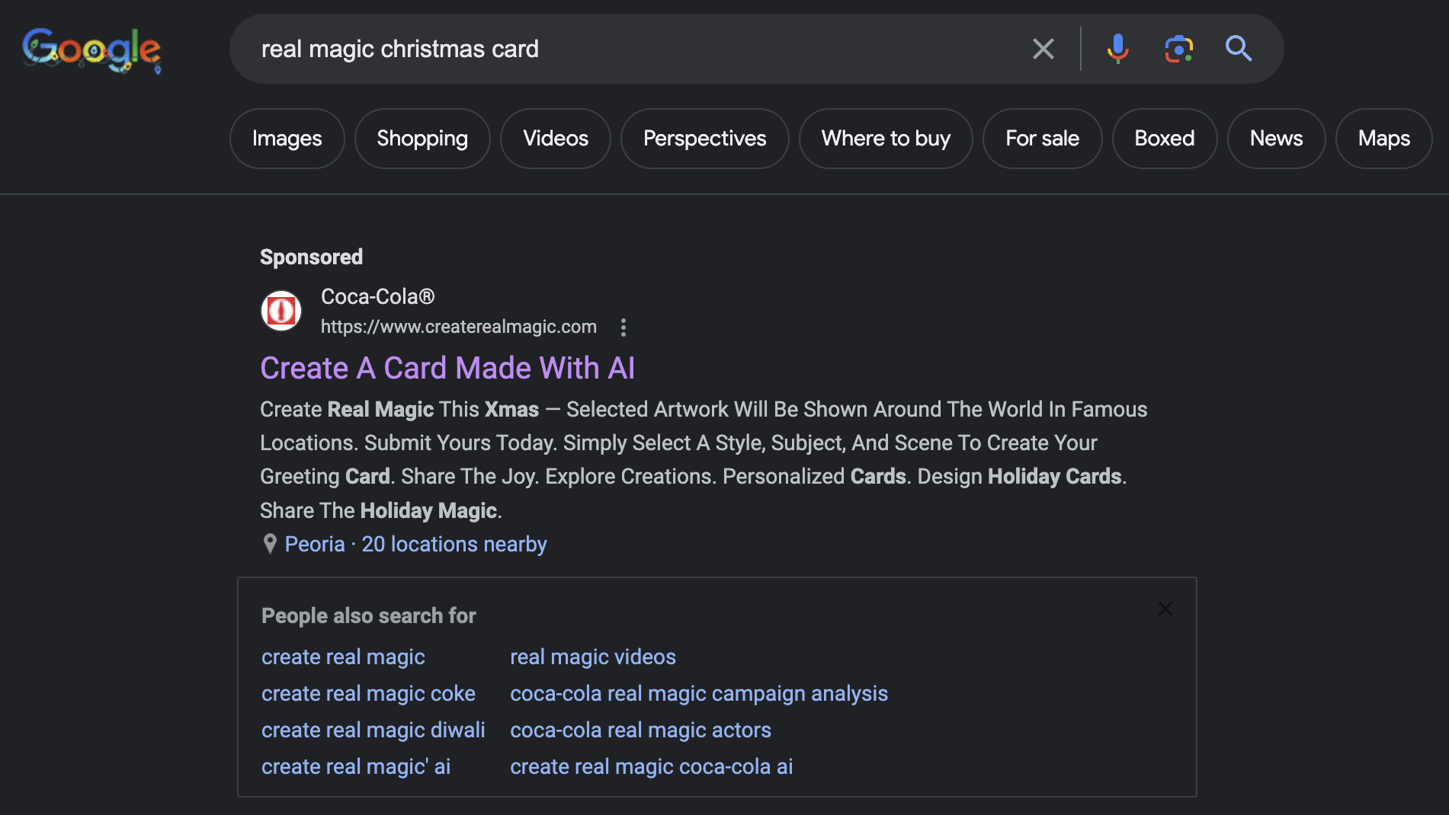
Task: Select the Videos search filter
Action: pos(555,138)
